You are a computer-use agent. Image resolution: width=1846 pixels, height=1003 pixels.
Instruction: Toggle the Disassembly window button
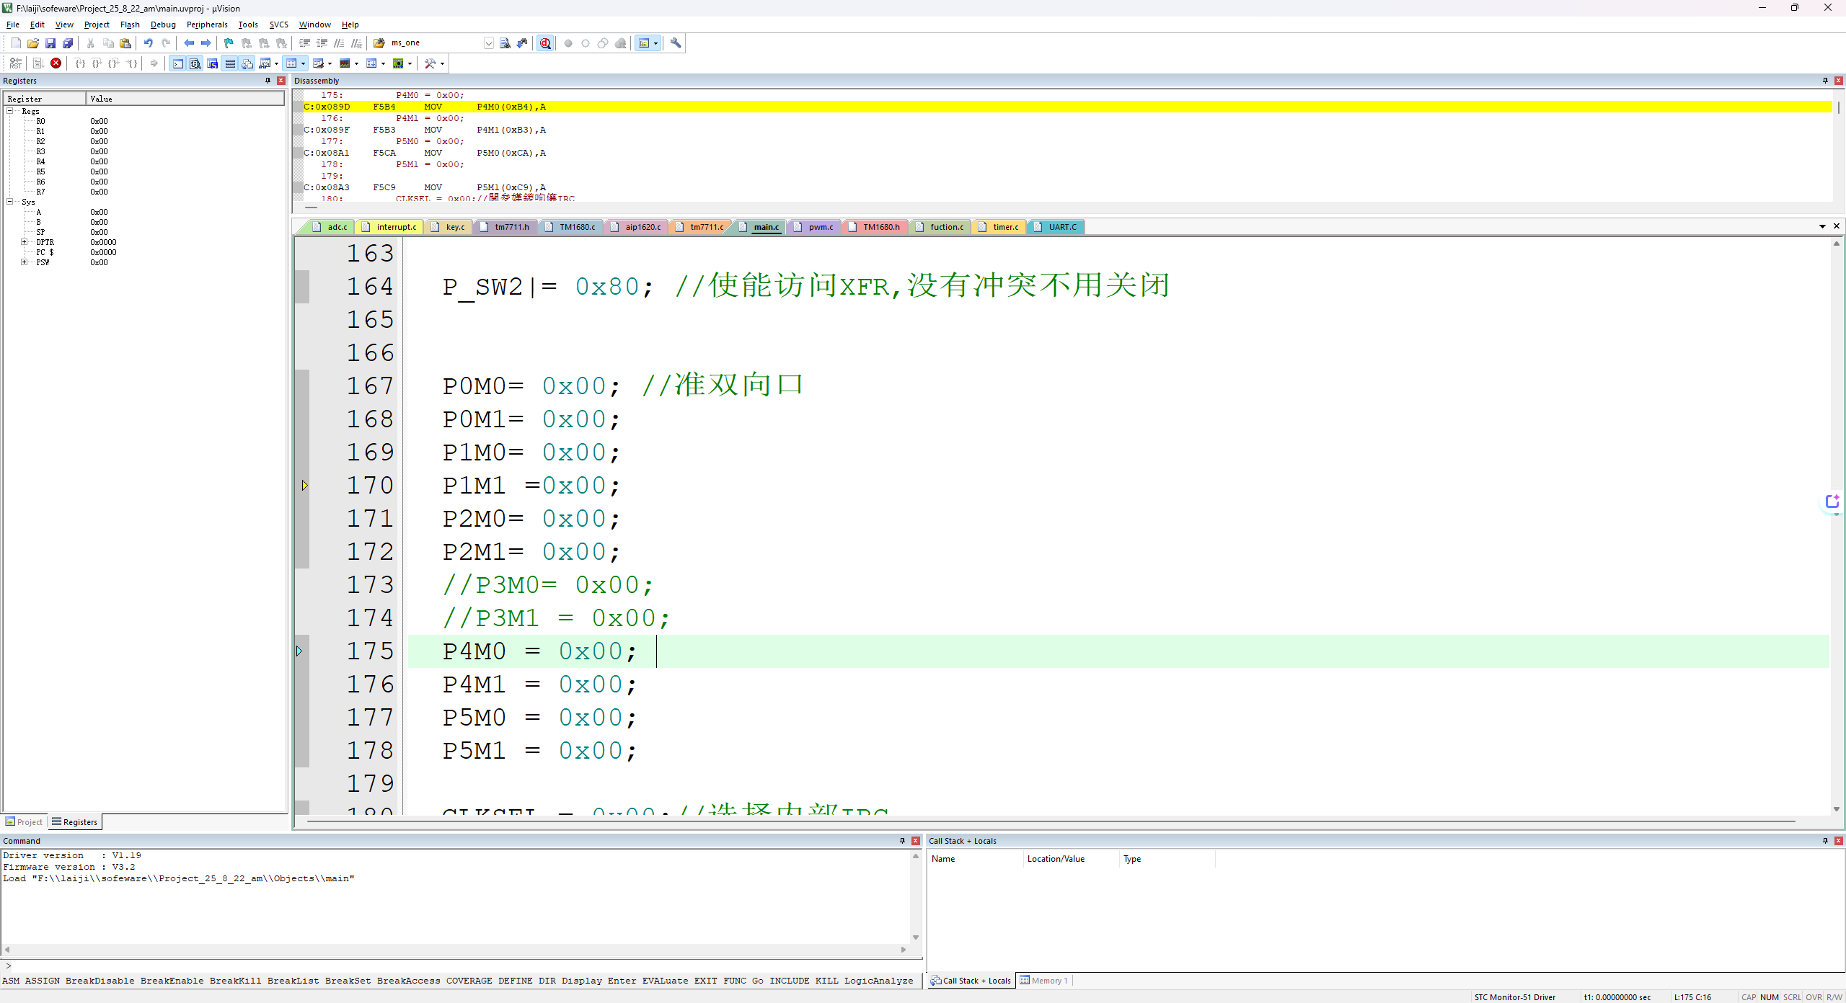pos(195,63)
